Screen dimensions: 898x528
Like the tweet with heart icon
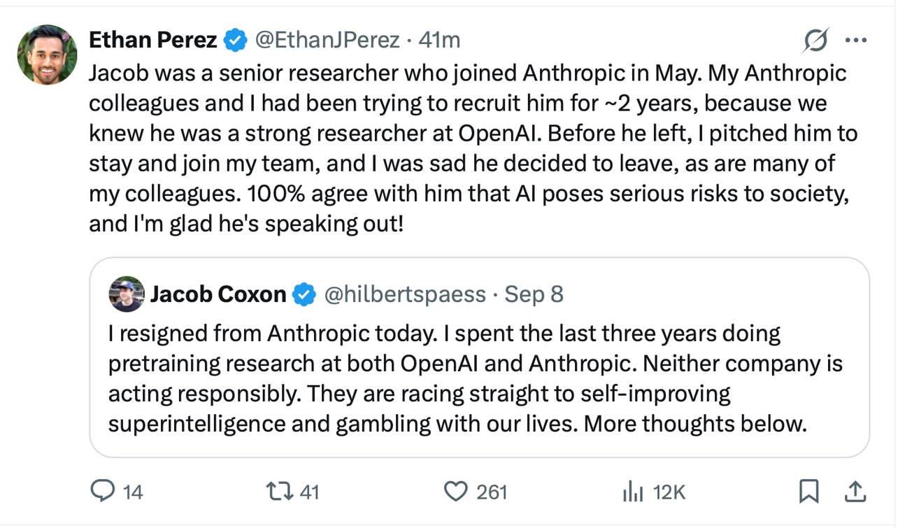point(457,492)
